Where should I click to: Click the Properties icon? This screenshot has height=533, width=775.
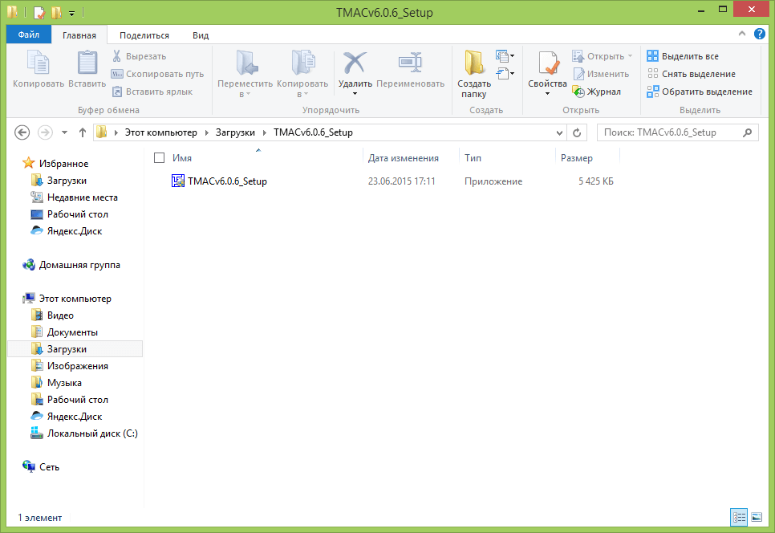tap(548, 63)
